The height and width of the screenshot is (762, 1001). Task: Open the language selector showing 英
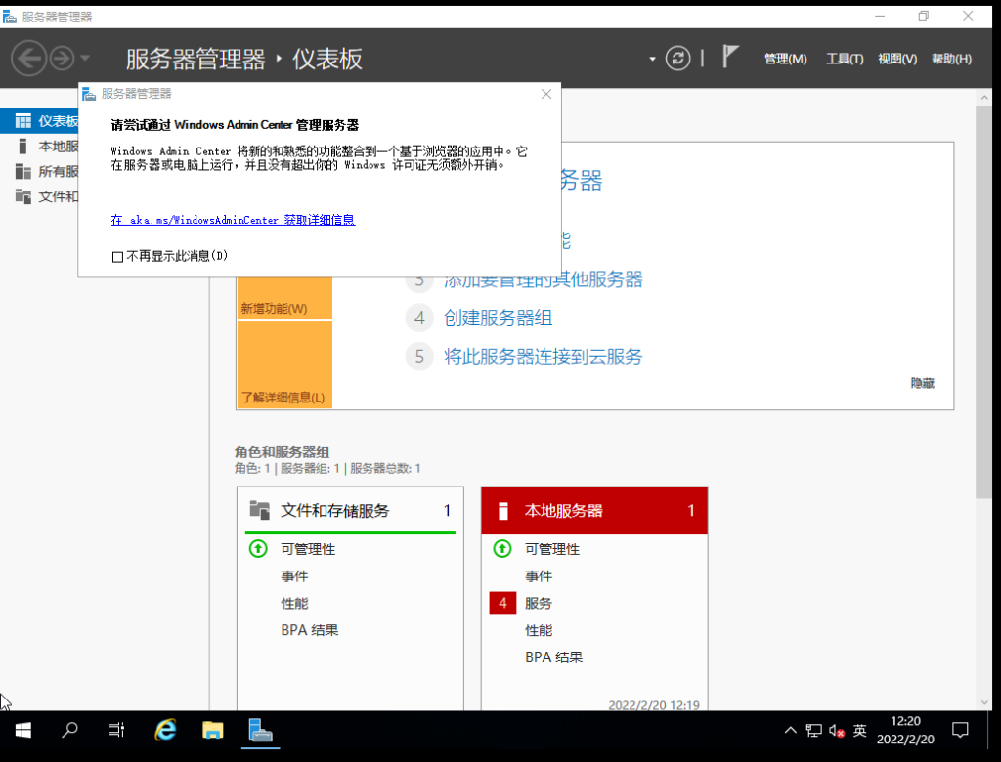point(860,730)
